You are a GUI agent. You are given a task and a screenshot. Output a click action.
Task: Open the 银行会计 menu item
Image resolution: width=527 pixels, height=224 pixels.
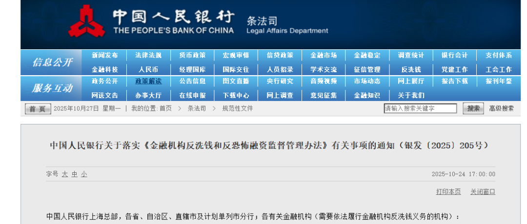pyautogui.click(x=455, y=56)
